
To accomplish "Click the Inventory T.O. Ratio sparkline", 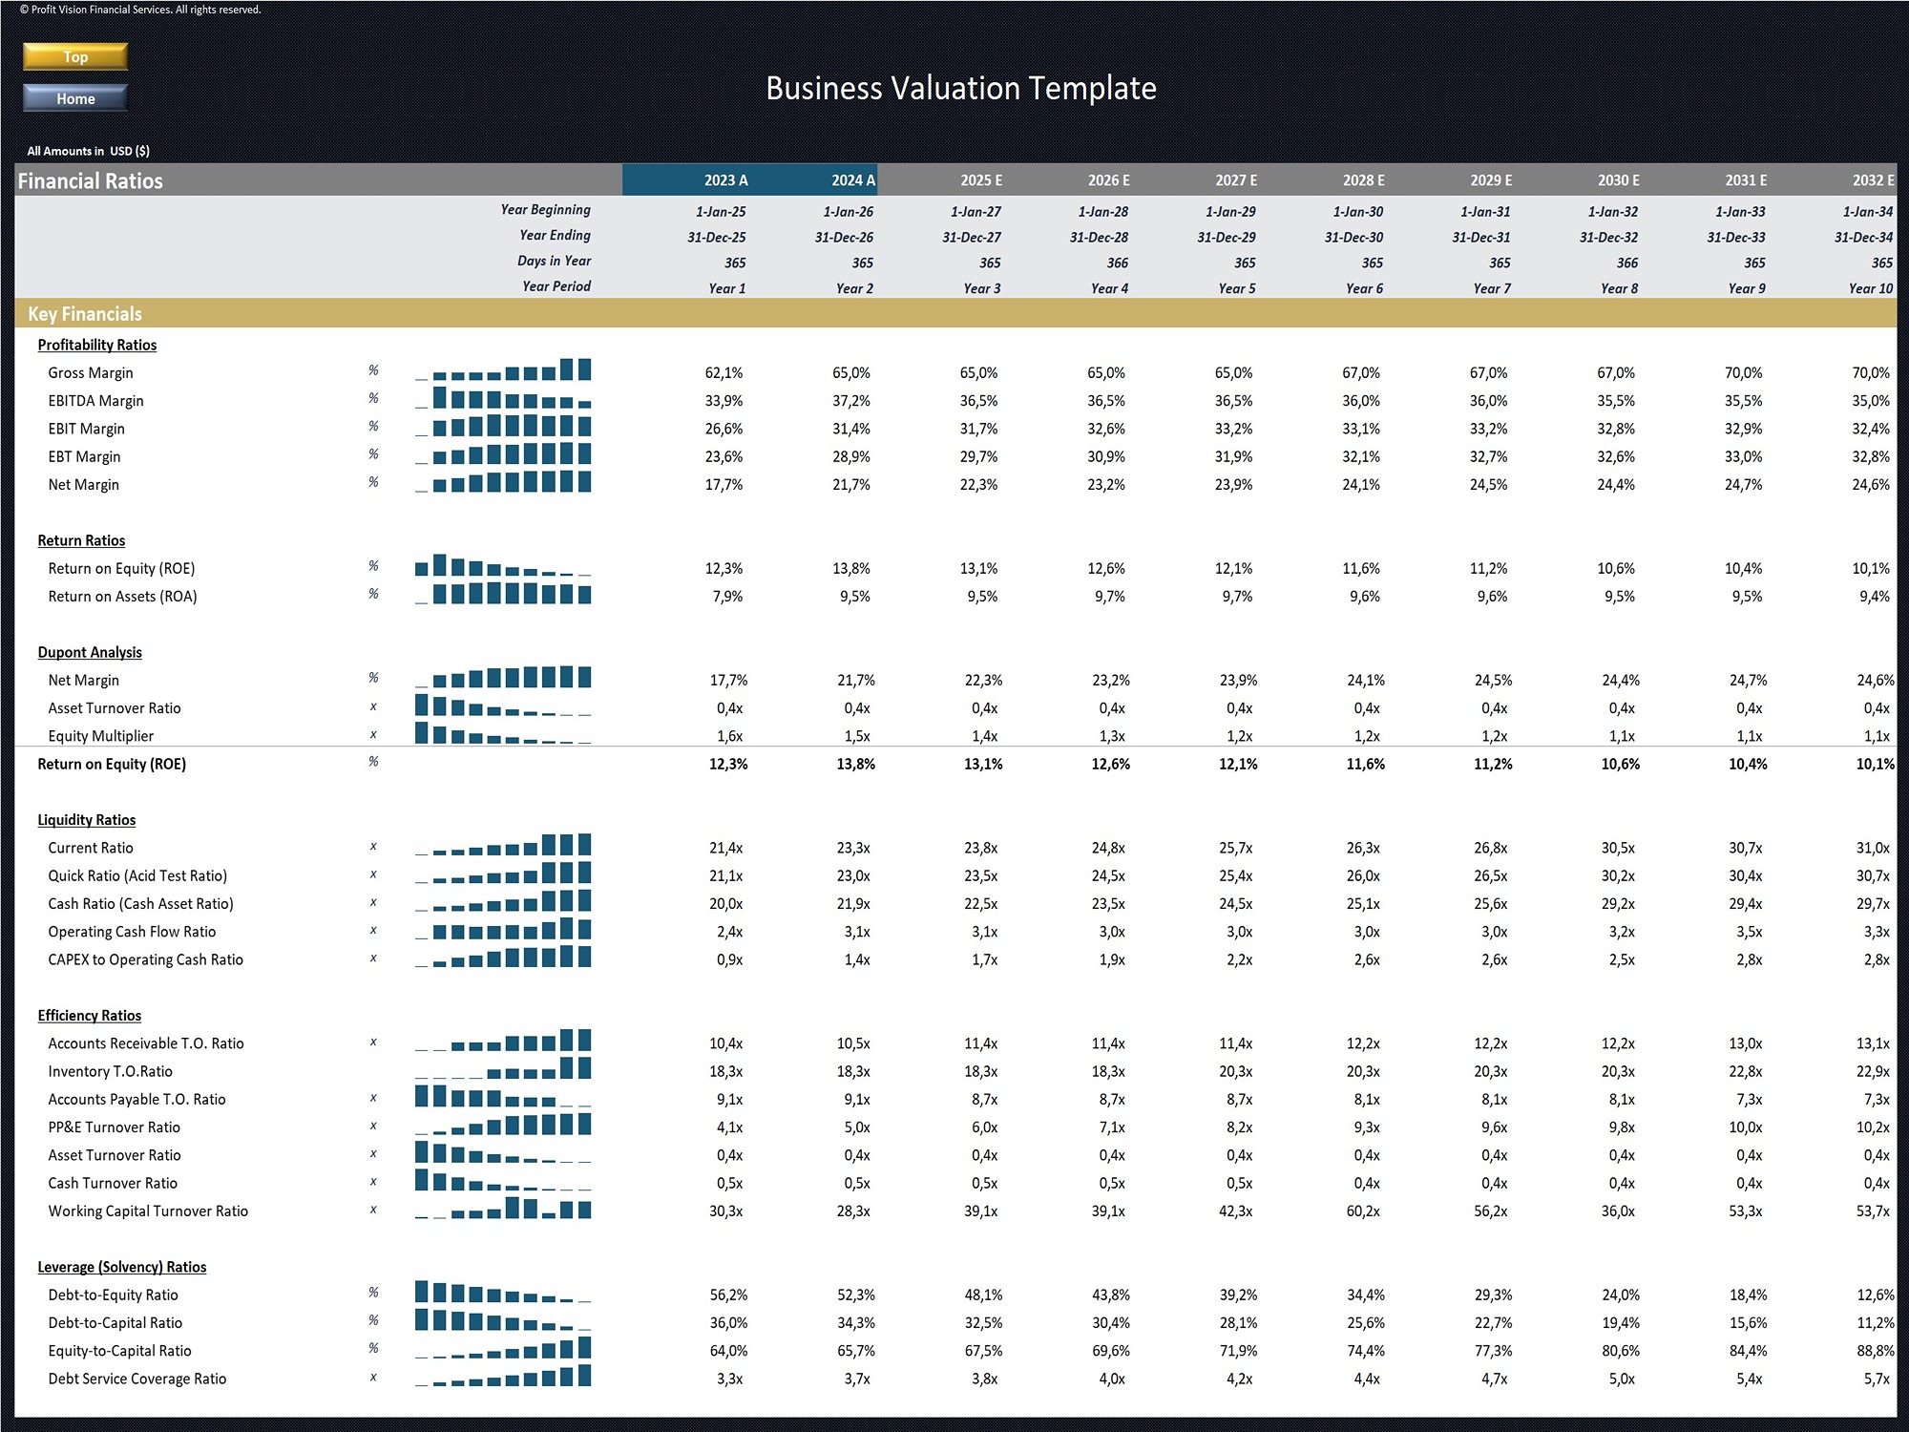I will click(503, 1069).
